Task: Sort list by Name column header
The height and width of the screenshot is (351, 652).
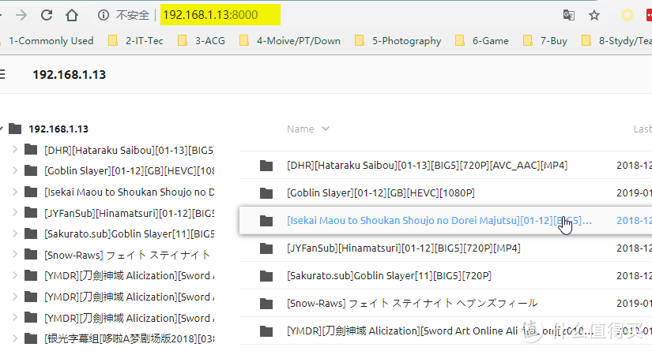Action: click(300, 129)
